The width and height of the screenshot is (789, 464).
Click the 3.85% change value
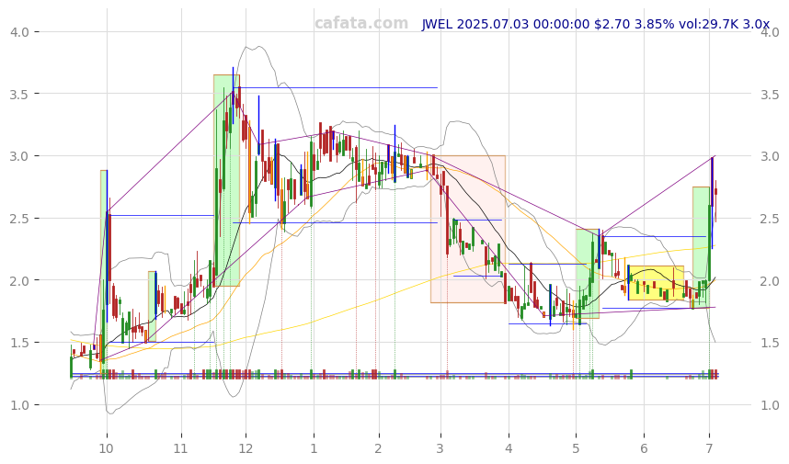[x=654, y=24]
